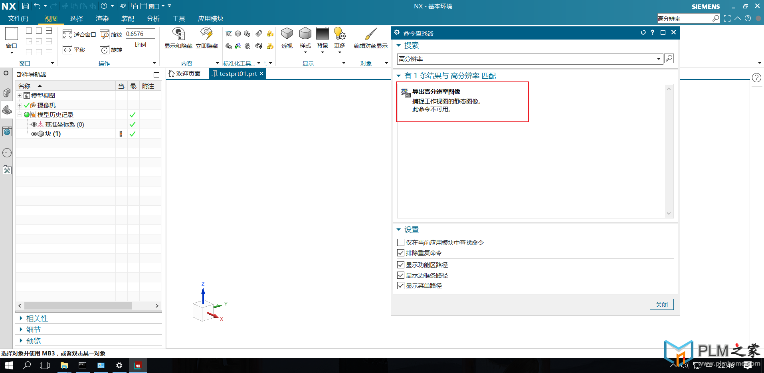764x373 pixels.
Task: Click Immediate Hide (立即隐藏) icon
Action: pyautogui.click(x=207, y=38)
